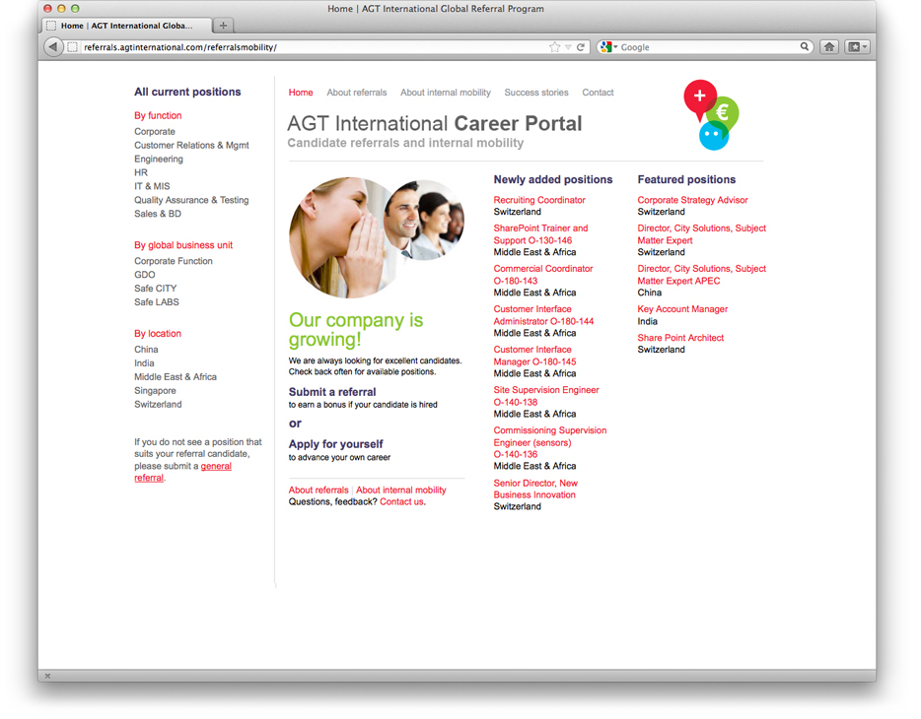Open Customer Interface Manager position
The width and height of the screenshot is (921, 719).
point(534,356)
